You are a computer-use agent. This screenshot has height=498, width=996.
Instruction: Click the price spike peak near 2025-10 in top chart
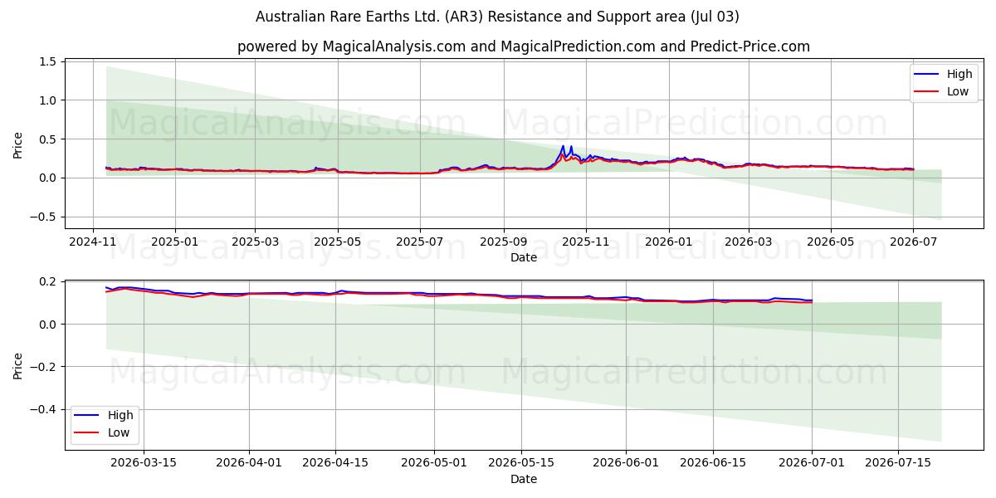pos(563,147)
